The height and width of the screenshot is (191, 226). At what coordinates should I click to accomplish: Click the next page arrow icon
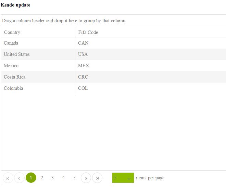(86, 178)
